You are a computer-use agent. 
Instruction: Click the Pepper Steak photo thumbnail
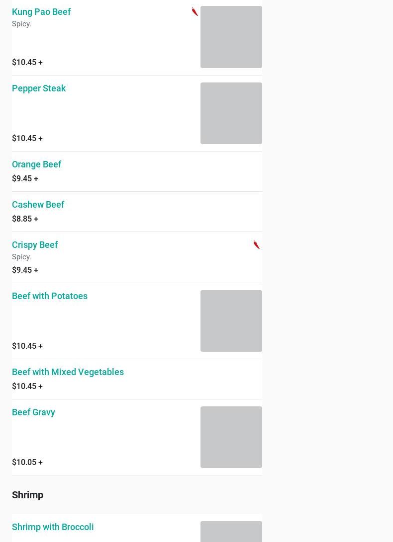(x=231, y=113)
